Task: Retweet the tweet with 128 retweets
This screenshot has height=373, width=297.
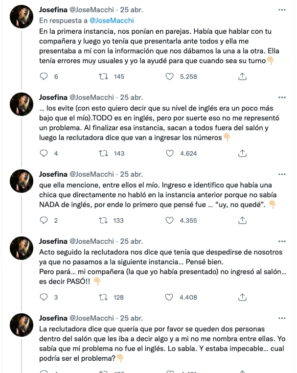Action: 104,297
